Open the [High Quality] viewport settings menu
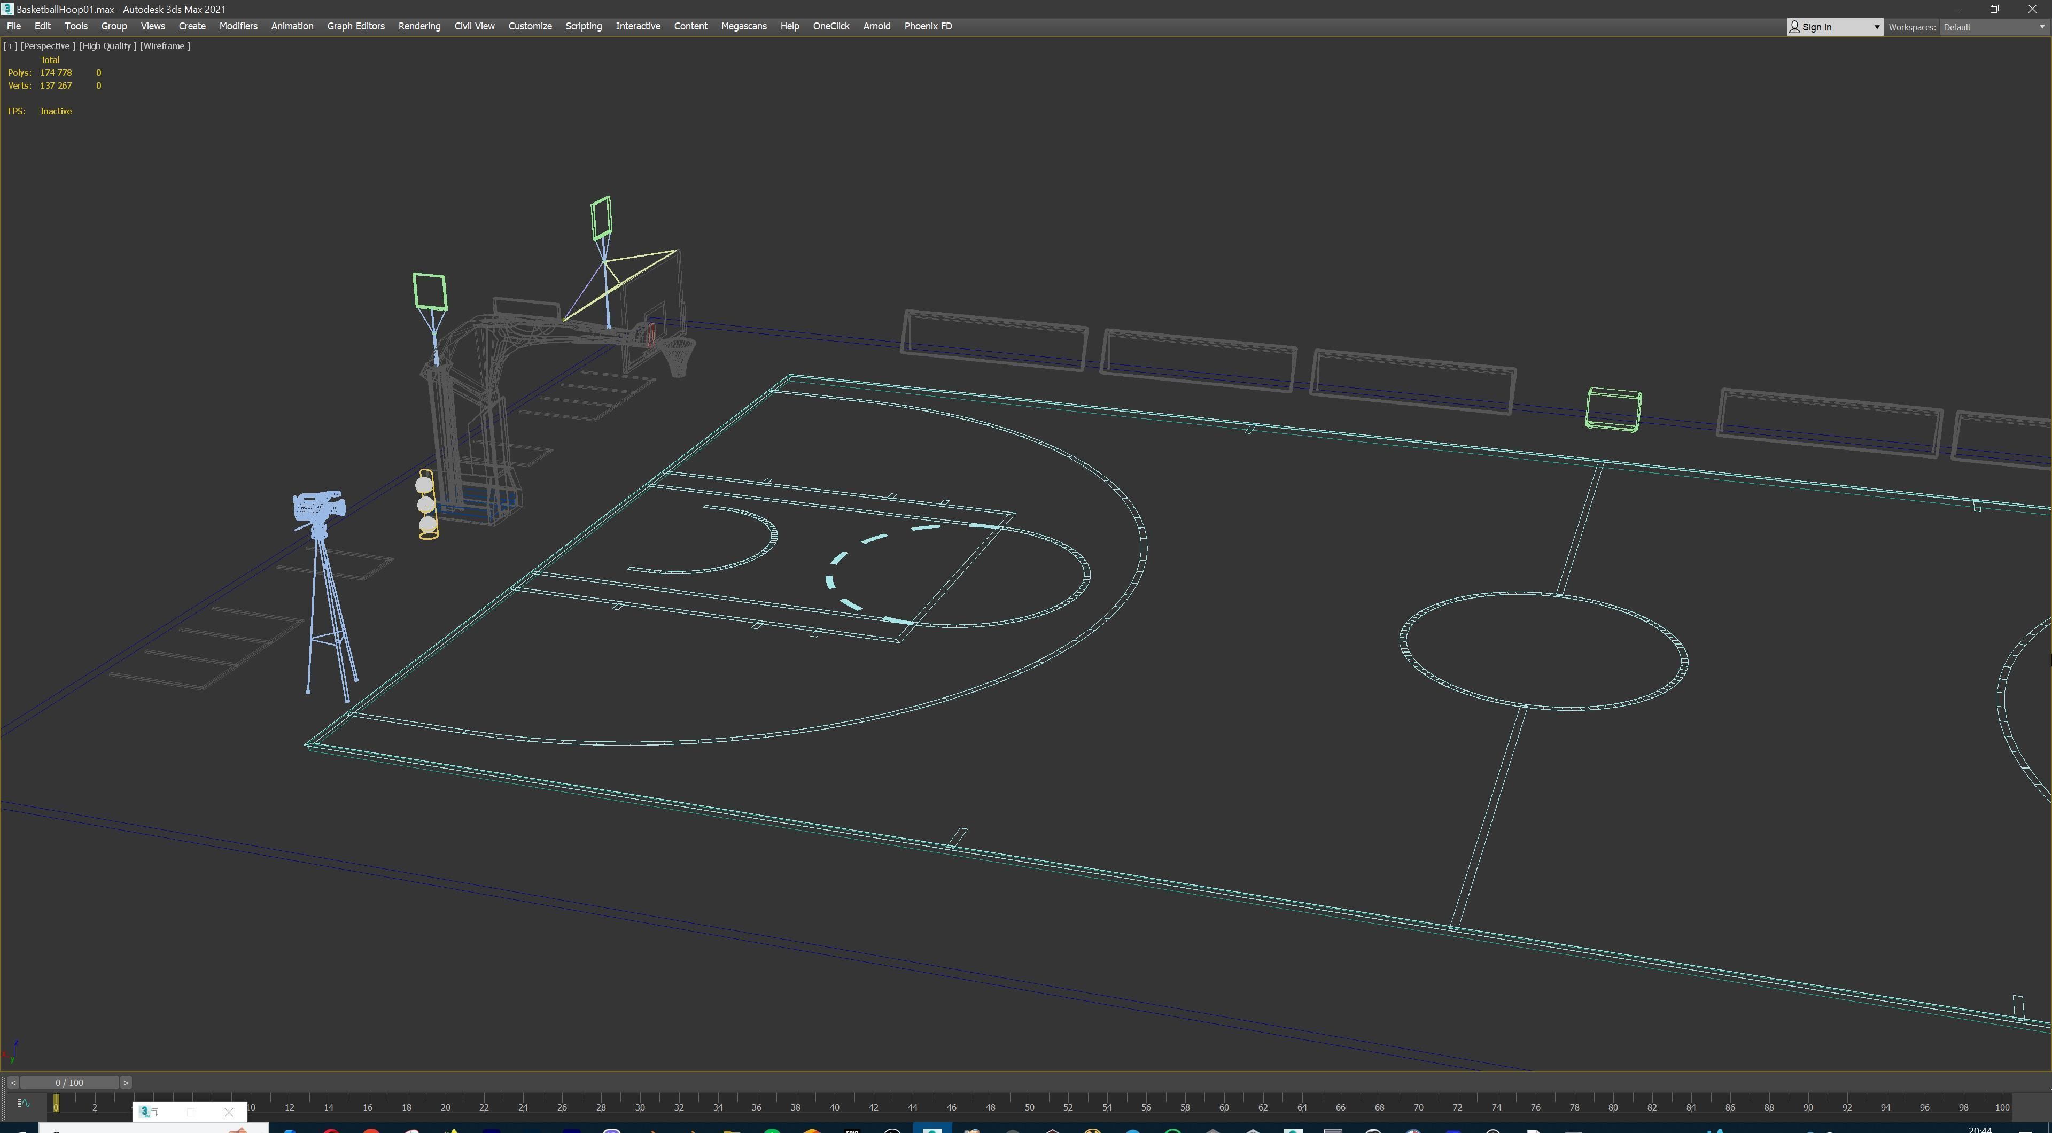This screenshot has height=1133, width=2052. tap(107, 46)
